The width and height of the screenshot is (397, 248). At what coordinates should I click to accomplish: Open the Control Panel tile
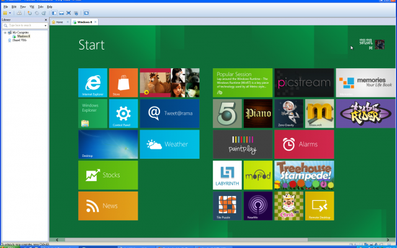click(x=123, y=113)
